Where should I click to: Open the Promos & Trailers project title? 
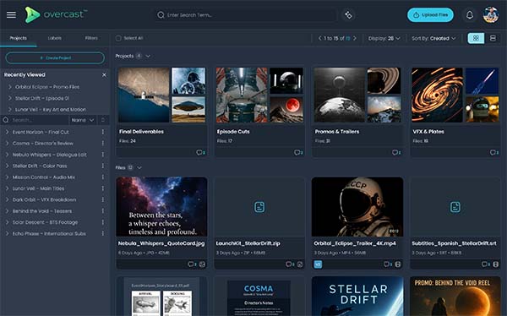pos(337,132)
